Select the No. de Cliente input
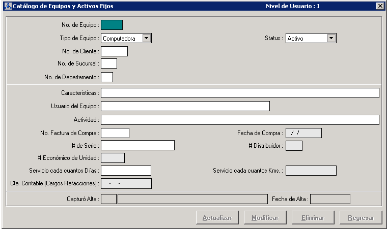Image resolution: width=387 pixels, height=230 pixels. [x=115, y=51]
